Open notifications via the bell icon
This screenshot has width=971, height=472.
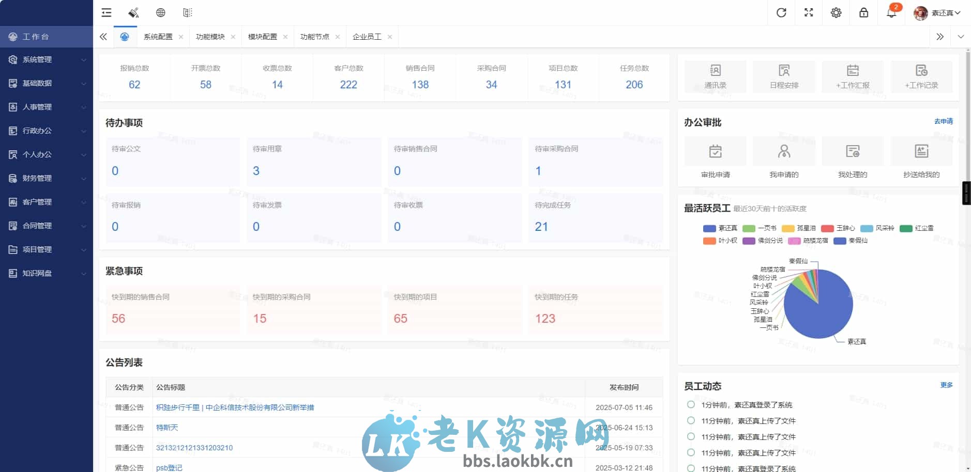890,12
